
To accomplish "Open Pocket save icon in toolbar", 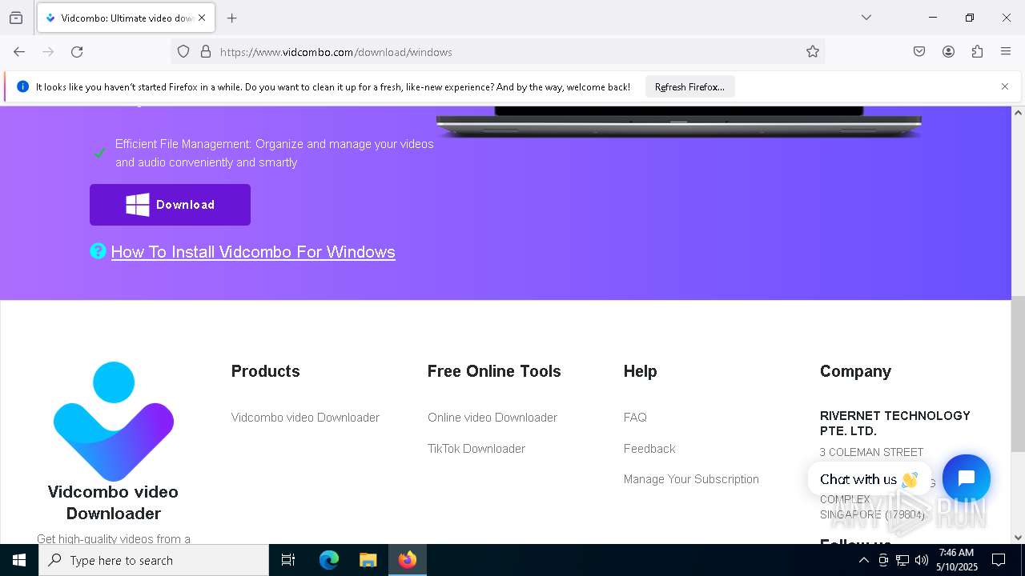I will point(919,52).
